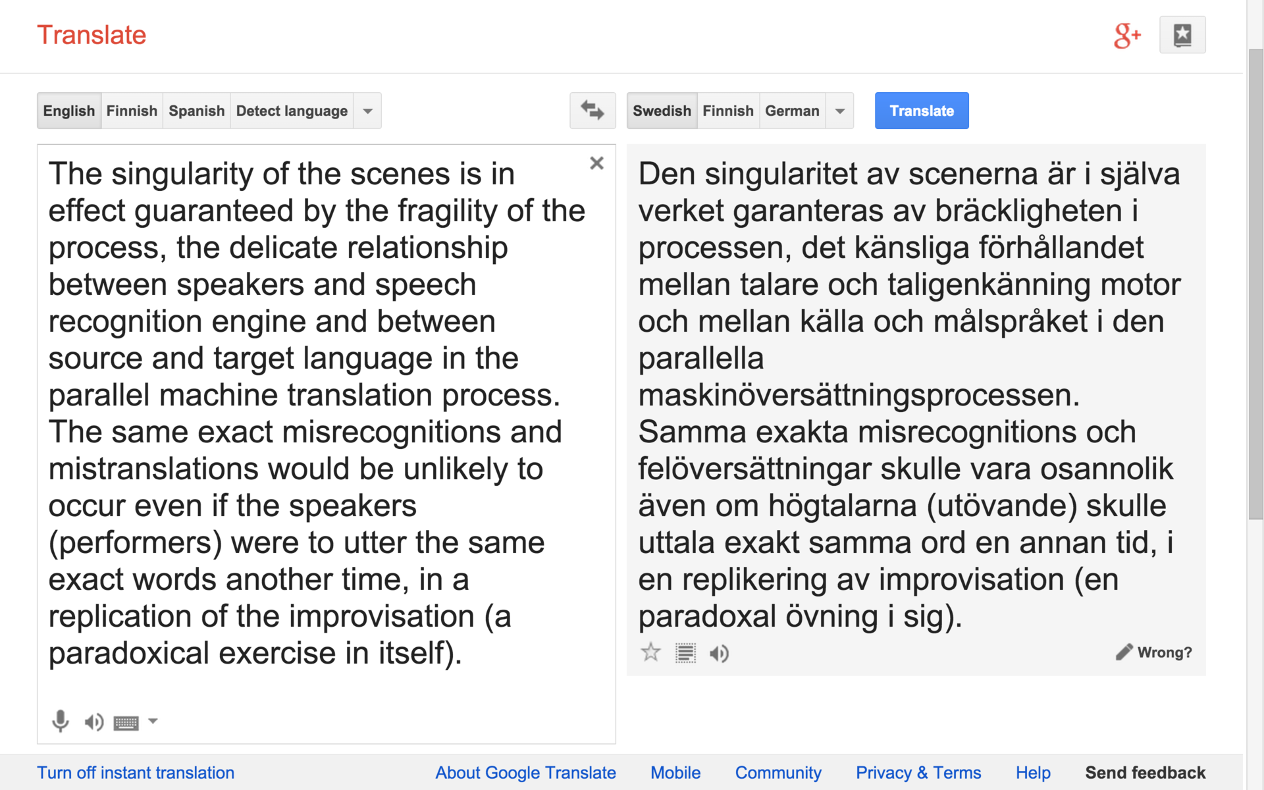Screen dimensions: 1264x790
Task: Expand the source language dropdown arrow
Action: (x=368, y=111)
